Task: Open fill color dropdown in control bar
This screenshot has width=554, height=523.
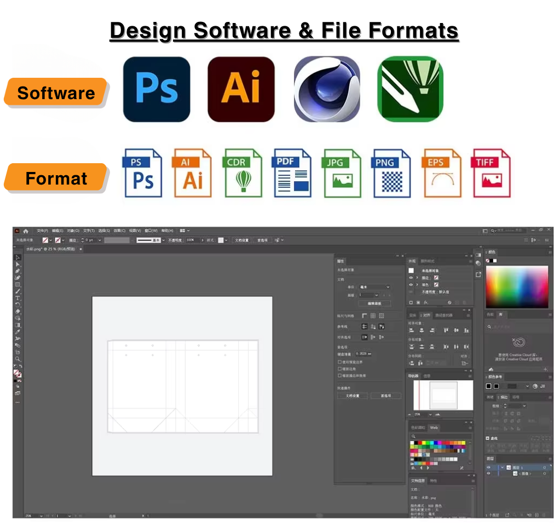Action: coord(51,240)
